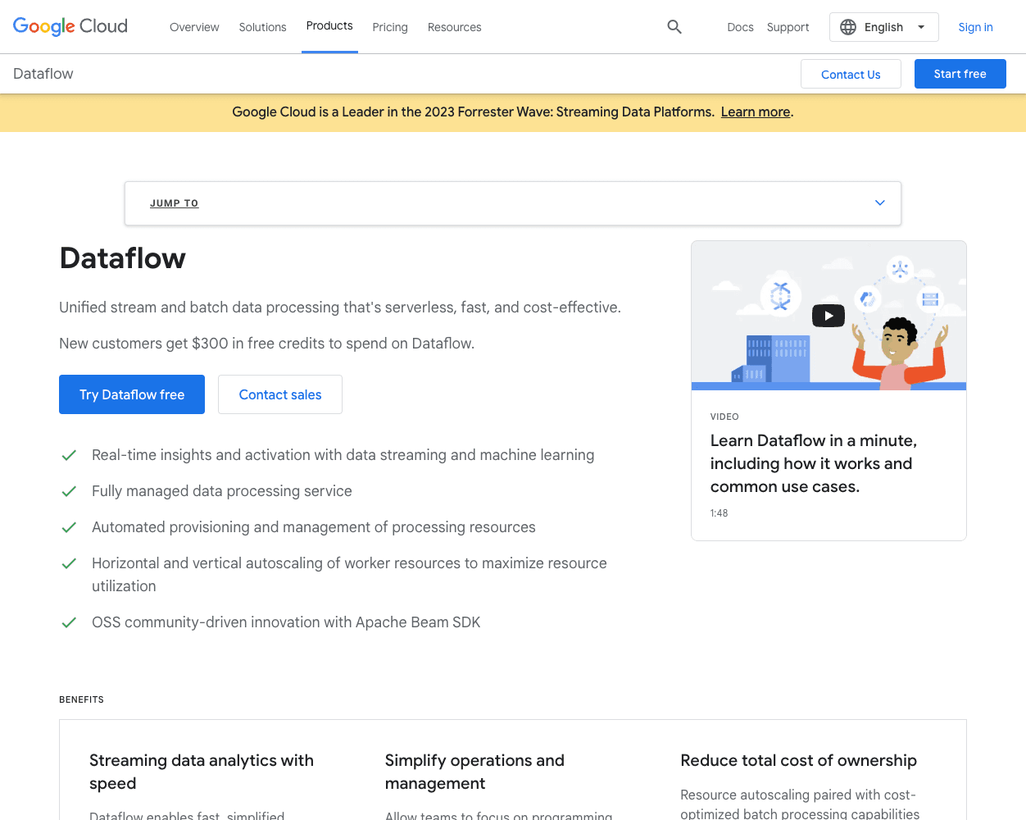This screenshot has width=1026, height=820.
Task: Click Try Dataflow free button
Action: [x=132, y=394]
